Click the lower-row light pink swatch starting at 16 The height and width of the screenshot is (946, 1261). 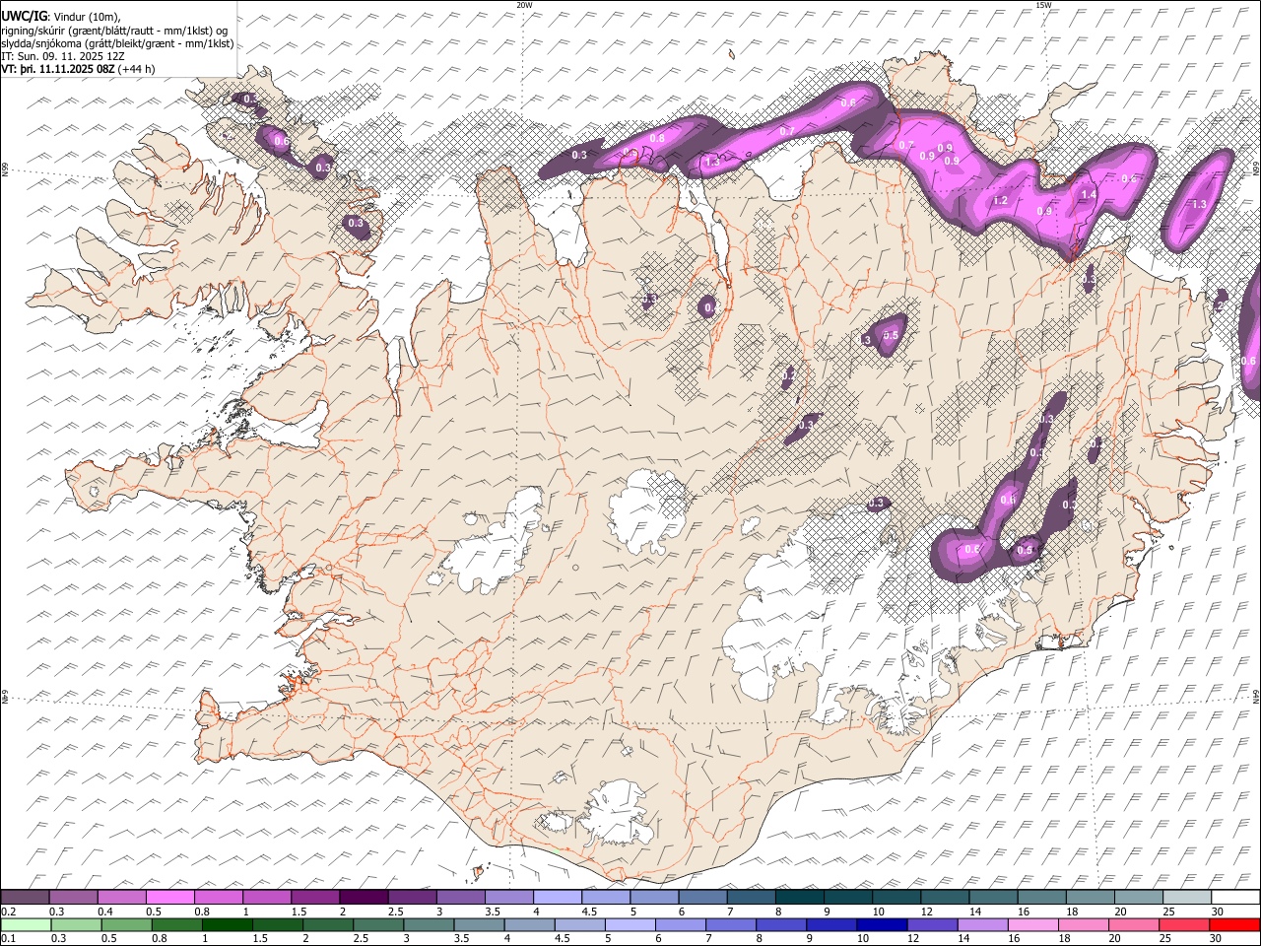(x=1032, y=924)
